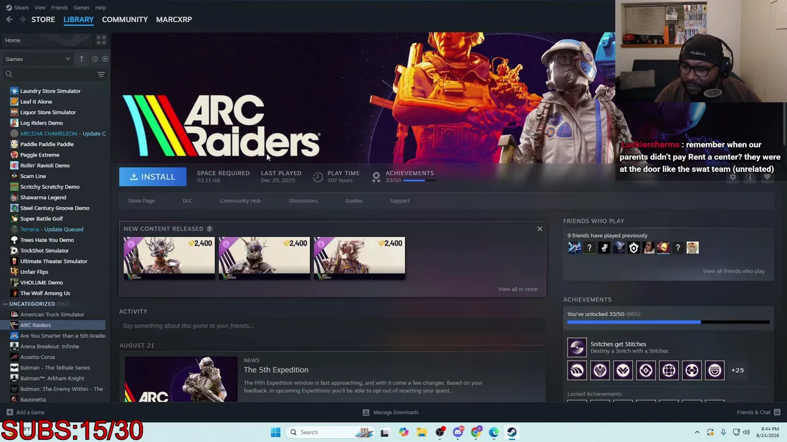Open Manage Downloads
Image resolution: width=787 pixels, height=442 pixels.
(x=390, y=413)
